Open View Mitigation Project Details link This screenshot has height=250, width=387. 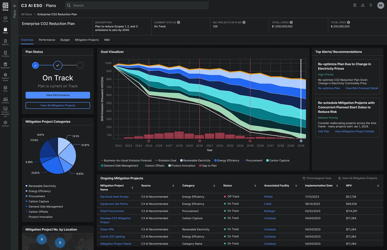[354, 131]
